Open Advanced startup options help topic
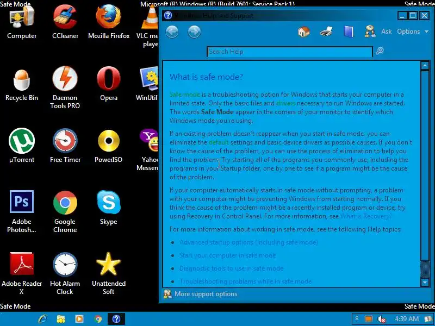The image size is (435, 326). (x=248, y=242)
